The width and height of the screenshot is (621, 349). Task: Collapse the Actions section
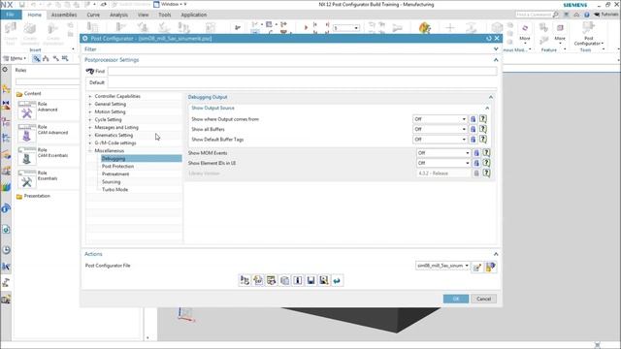point(496,254)
